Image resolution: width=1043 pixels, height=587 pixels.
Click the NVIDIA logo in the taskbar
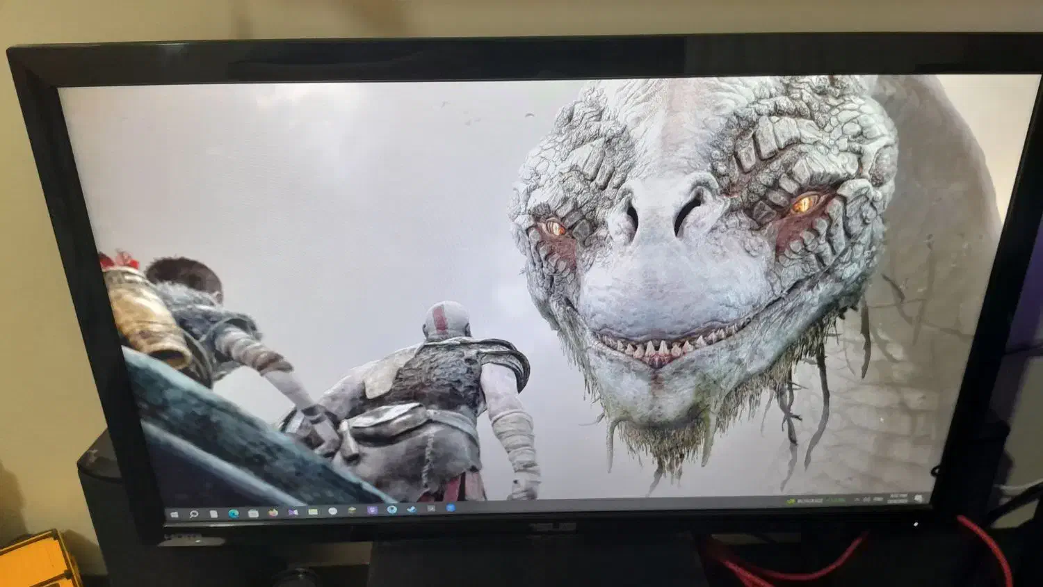(791, 500)
